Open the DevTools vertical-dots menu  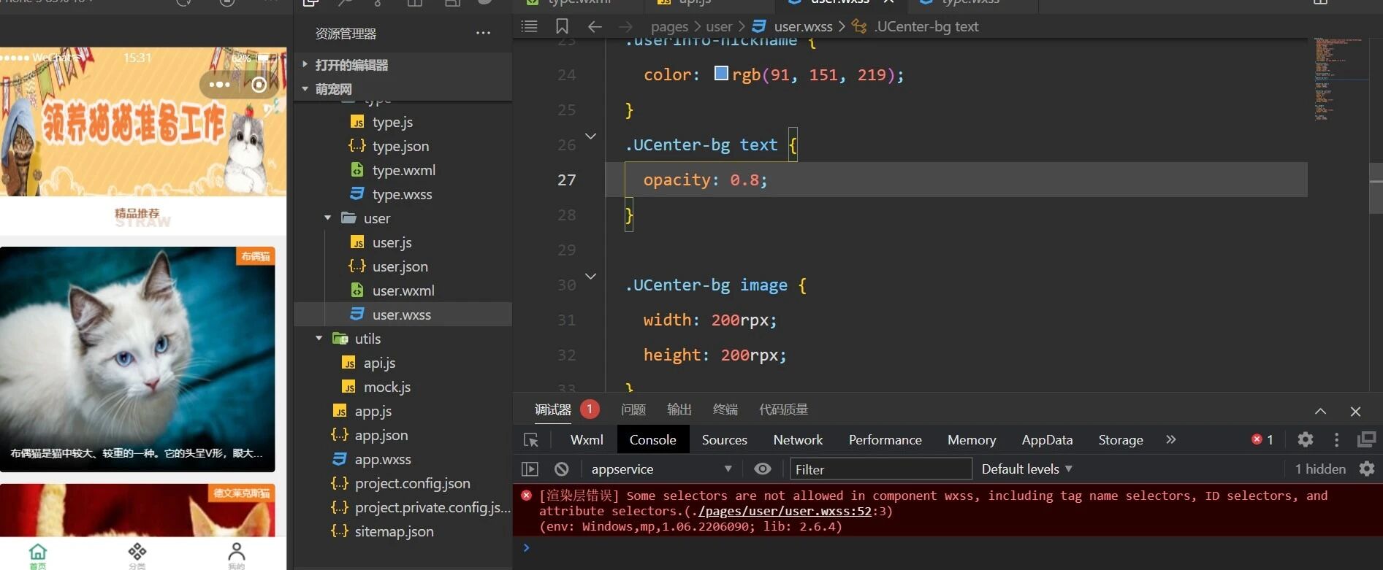point(1336,439)
